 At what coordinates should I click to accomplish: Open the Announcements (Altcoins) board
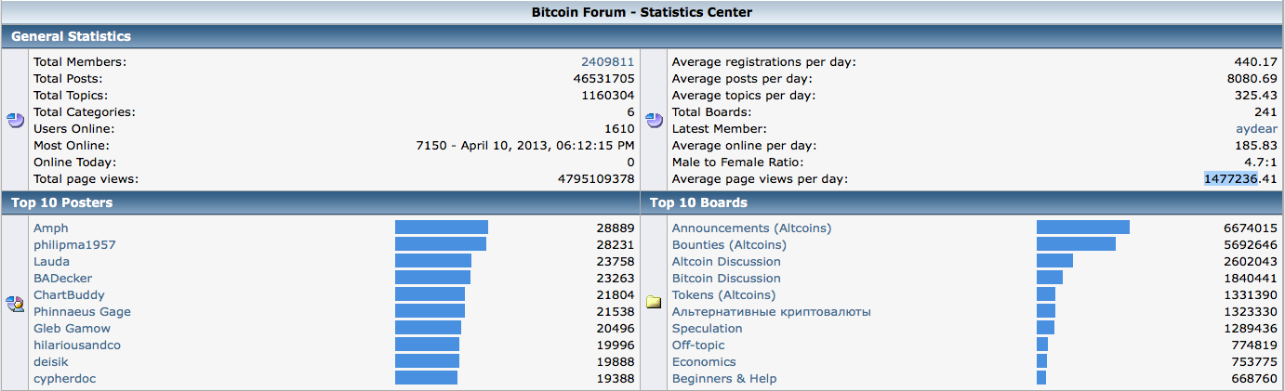pyautogui.click(x=751, y=228)
